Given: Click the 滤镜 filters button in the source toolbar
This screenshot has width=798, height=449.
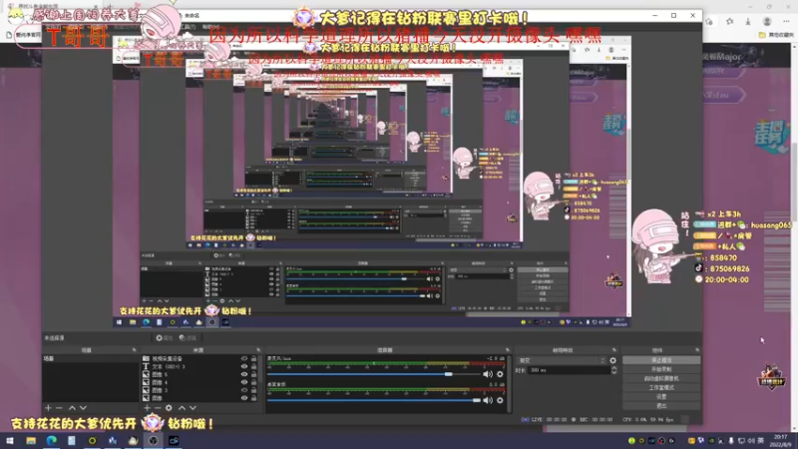Looking at the screenshot, I should pos(188,338).
